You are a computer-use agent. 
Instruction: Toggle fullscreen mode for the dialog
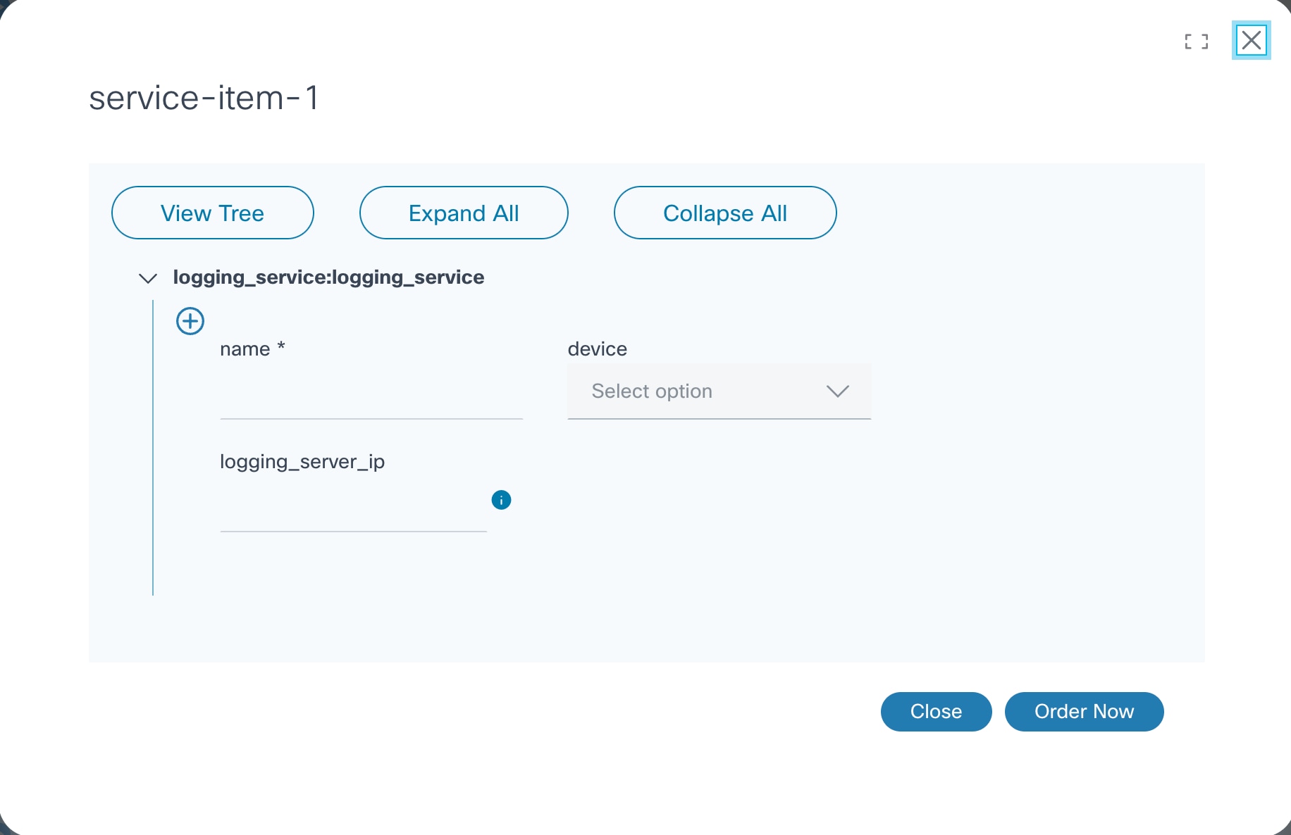(1196, 42)
